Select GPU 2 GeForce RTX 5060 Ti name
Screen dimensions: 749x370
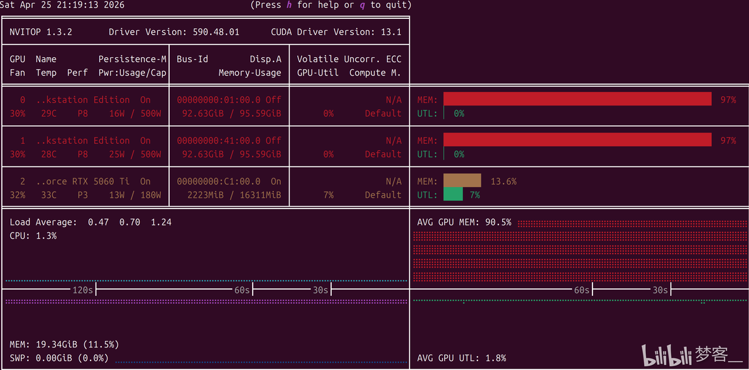(83, 182)
